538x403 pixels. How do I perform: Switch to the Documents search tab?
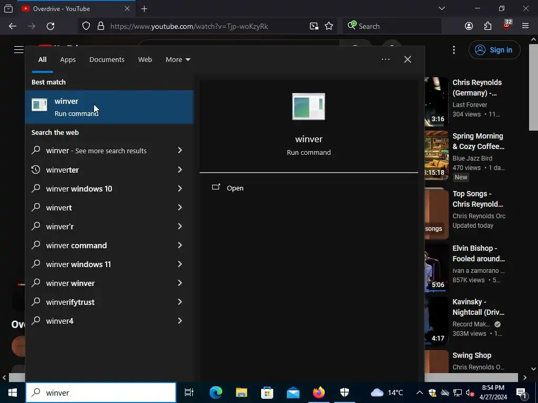107,59
